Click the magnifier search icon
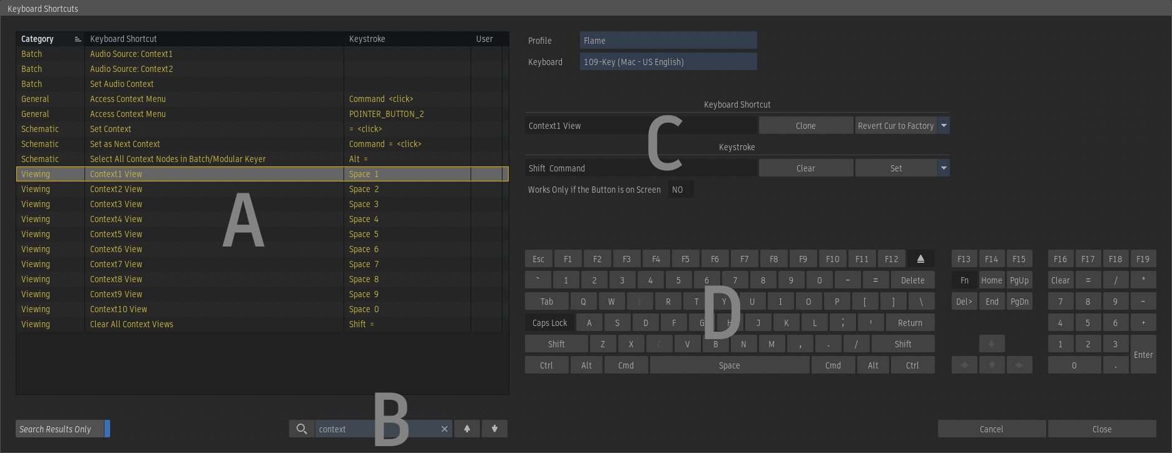 [302, 429]
